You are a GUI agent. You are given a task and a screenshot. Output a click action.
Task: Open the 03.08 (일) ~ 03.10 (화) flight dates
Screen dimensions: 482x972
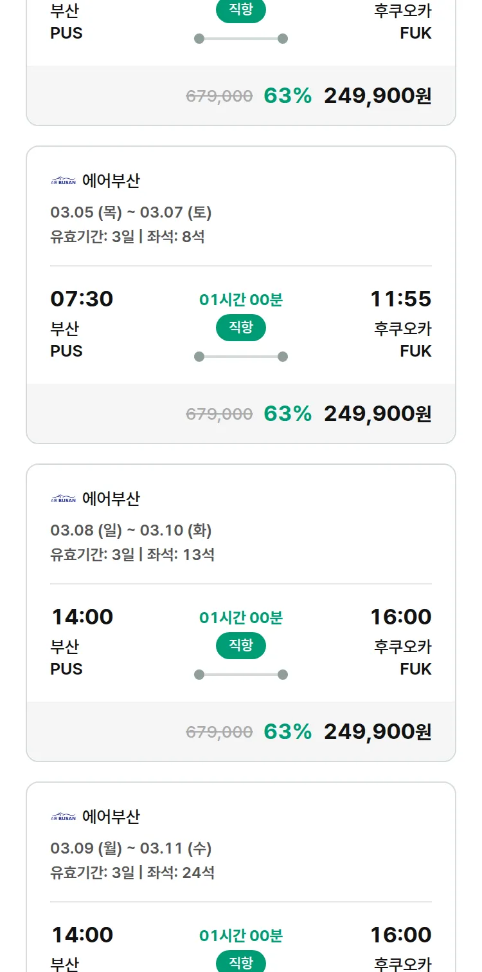131,530
